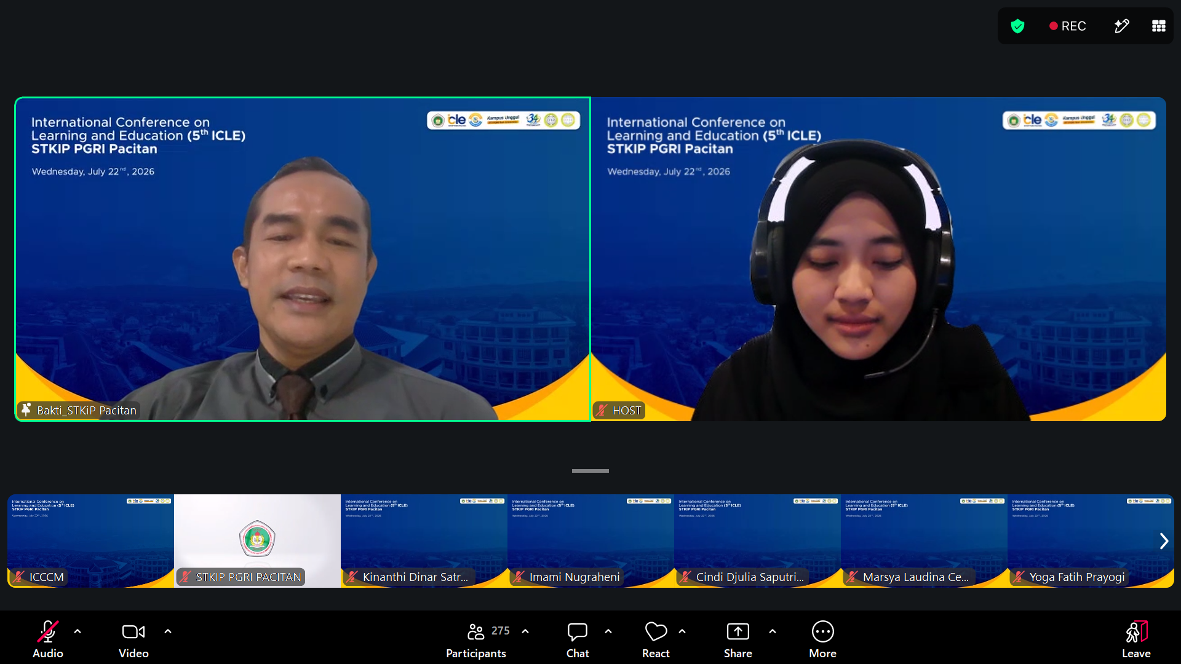Screen dimensions: 1181x664
Task: Open the React emoji menu
Action: 656,639
